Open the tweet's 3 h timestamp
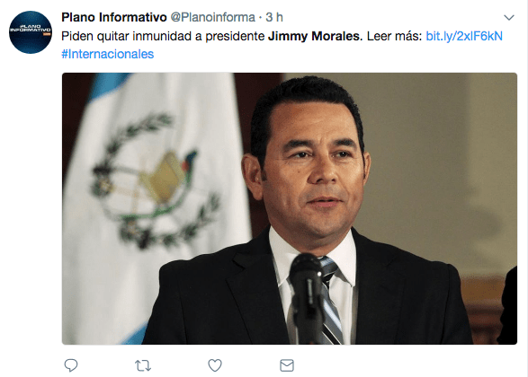 [x=274, y=17]
